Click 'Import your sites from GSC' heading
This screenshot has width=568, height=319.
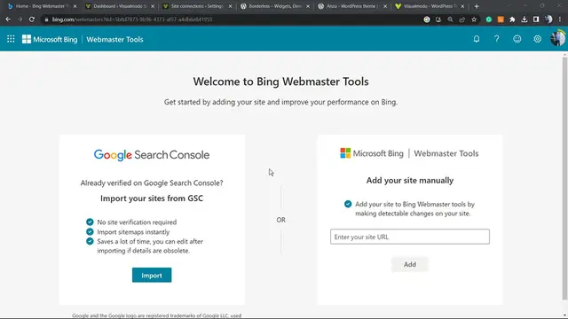click(152, 198)
